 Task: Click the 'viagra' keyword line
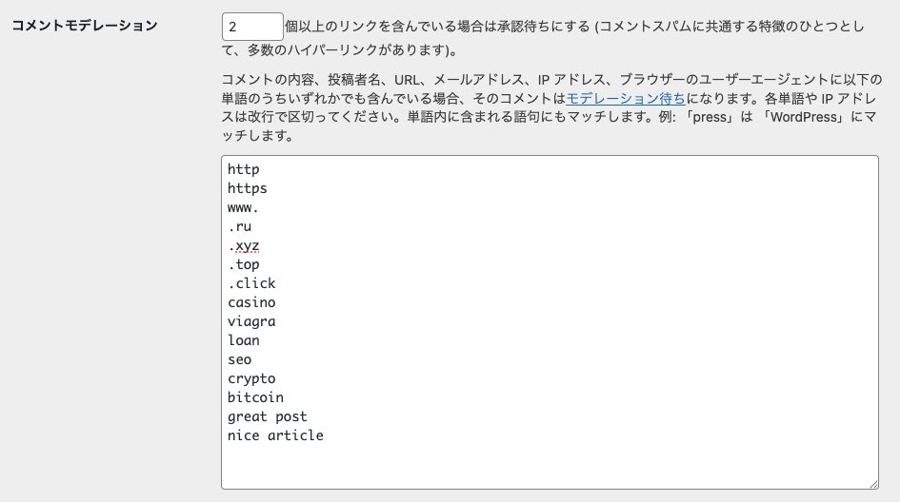click(251, 321)
